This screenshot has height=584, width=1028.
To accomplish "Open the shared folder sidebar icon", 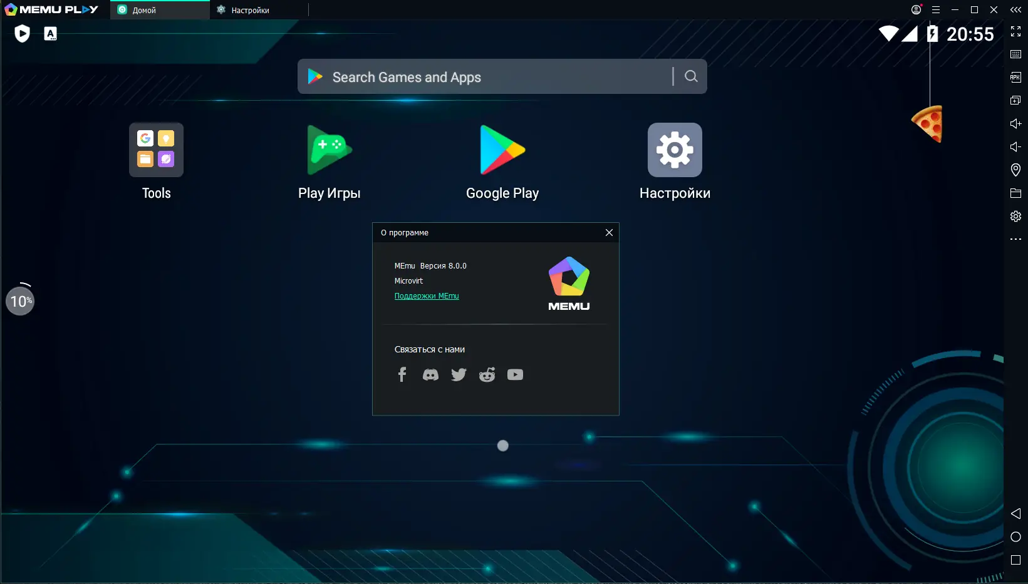I will click(x=1015, y=193).
